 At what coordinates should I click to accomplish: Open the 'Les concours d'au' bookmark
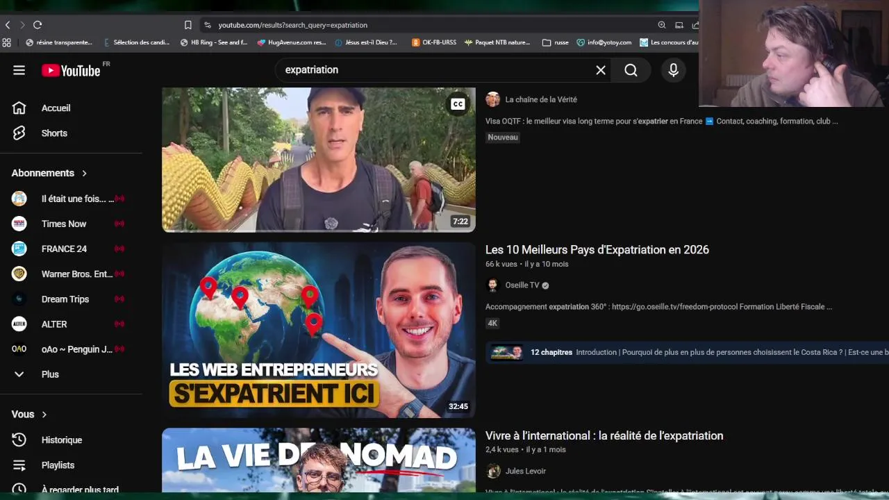pos(669,42)
